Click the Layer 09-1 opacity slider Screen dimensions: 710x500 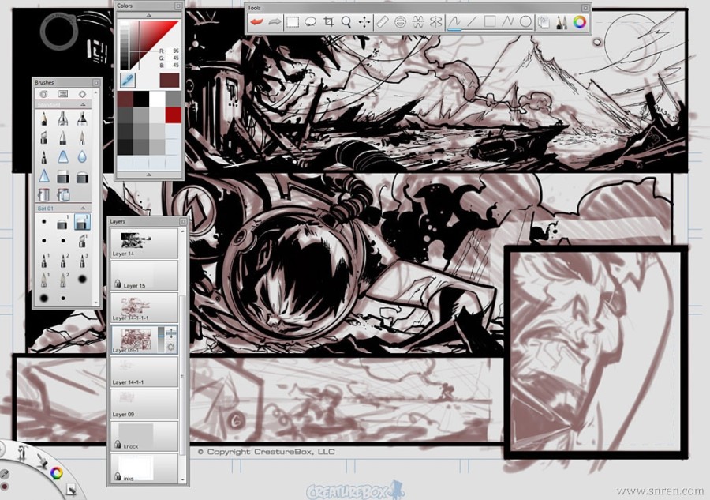pos(161,340)
